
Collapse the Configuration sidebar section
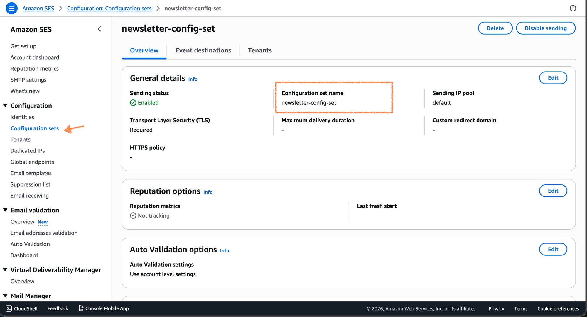5,106
